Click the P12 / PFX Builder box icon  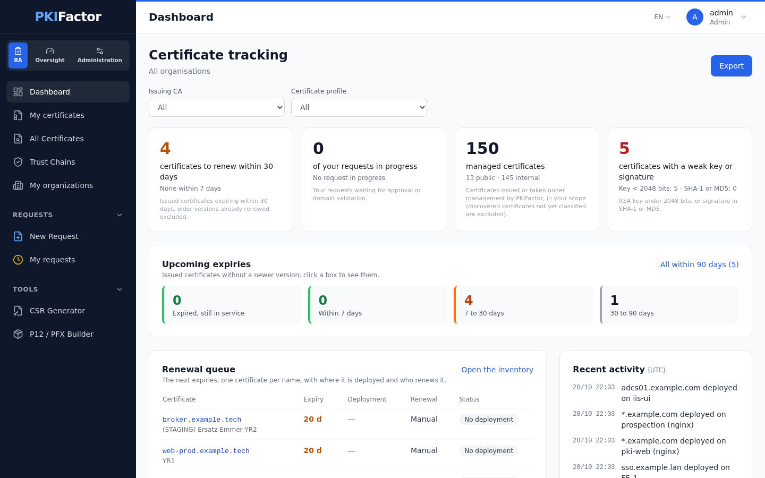click(18, 334)
